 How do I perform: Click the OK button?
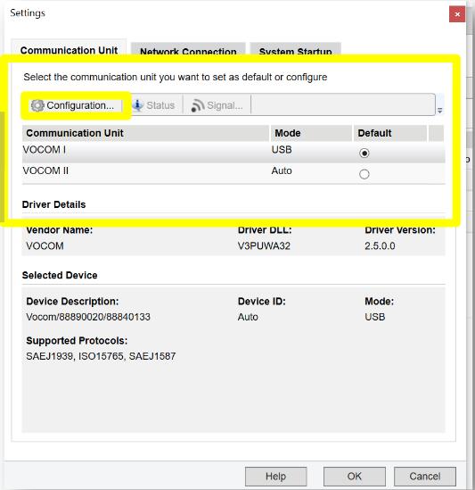click(354, 477)
